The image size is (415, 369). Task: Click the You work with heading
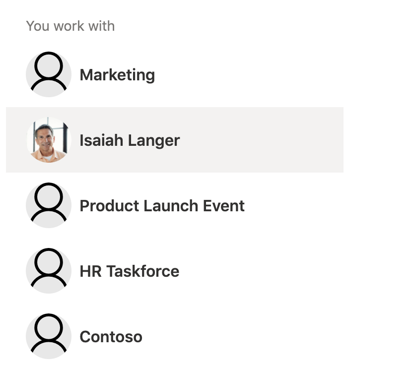[x=70, y=25]
